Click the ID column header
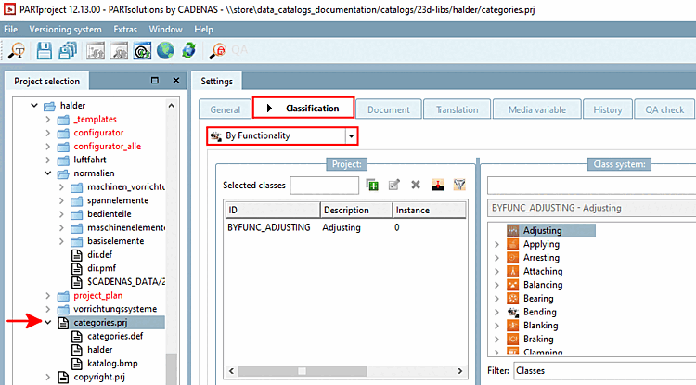Viewport: 696px width, 385px height. click(273, 210)
